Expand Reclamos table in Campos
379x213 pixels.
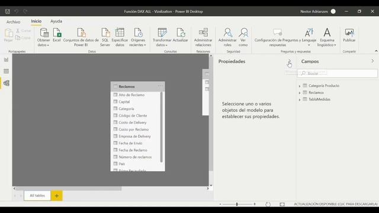click(300, 93)
